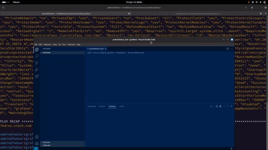
Task: Open the Edit menu in VS Code
Action: tap(40, 45)
